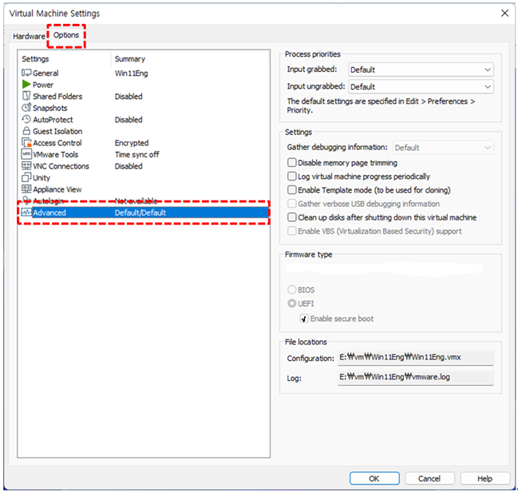Select the Snapshots row label
The image size is (518, 492).
[x=49, y=108]
